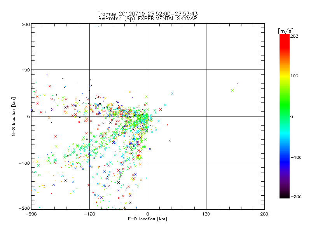The height and width of the screenshot is (233, 311).
Task: Click the '[m/s]' colorbar unit label
Action: [286, 31]
